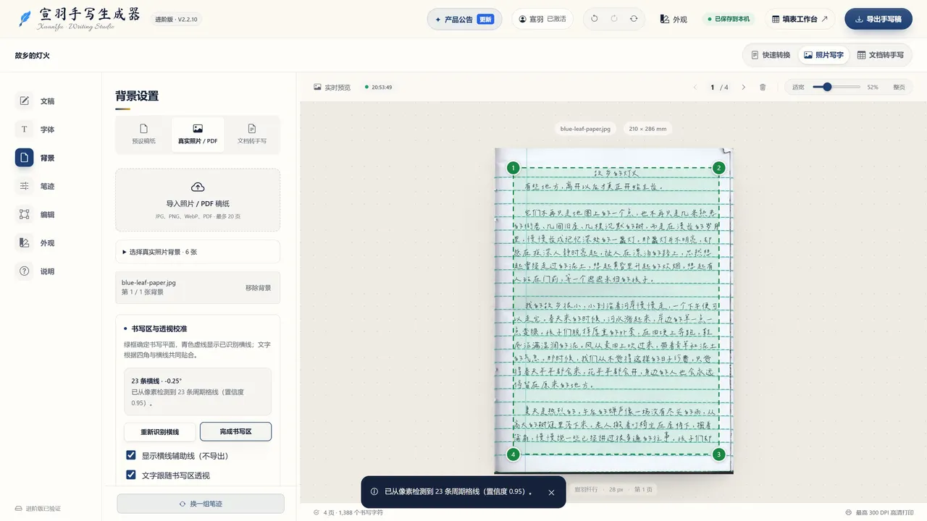
Task: Click the 外观 button in the top bar
Action: (x=674, y=19)
